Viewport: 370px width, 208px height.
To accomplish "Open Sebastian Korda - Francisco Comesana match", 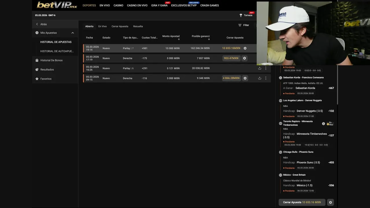I will (x=303, y=78).
